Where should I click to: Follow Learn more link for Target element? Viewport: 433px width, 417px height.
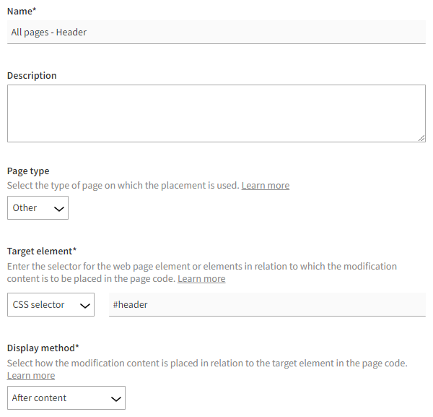201,279
